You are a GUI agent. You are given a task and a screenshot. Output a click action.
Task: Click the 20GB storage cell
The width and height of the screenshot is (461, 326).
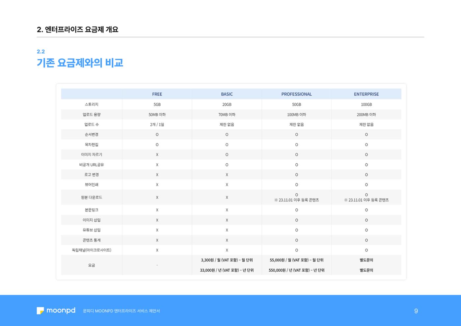coord(227,104)
